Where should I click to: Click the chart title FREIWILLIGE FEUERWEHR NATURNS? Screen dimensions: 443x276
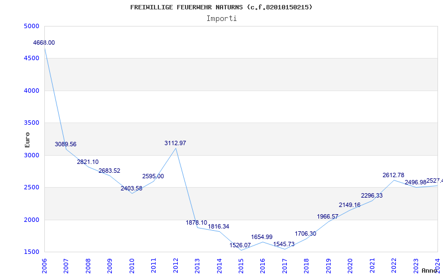click(221, 7)
